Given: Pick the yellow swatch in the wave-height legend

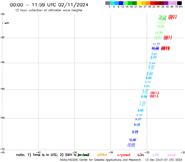Looking at the screenshot, I should (139, 3).
